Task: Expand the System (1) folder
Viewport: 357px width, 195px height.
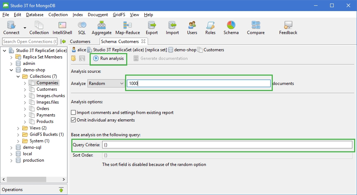Action: [x=18, y=141]
